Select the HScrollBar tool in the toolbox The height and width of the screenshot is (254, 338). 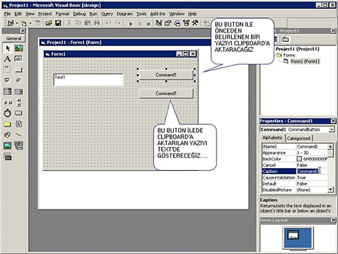click(7, 102)
